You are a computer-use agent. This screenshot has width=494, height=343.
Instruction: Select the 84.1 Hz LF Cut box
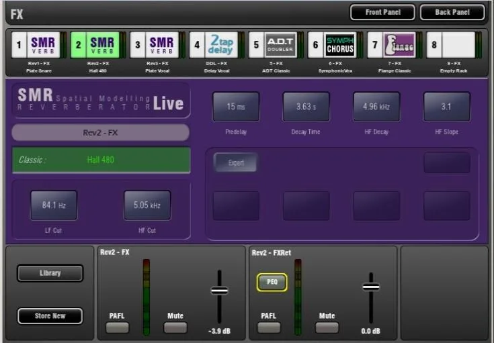[x=54, y=205]
